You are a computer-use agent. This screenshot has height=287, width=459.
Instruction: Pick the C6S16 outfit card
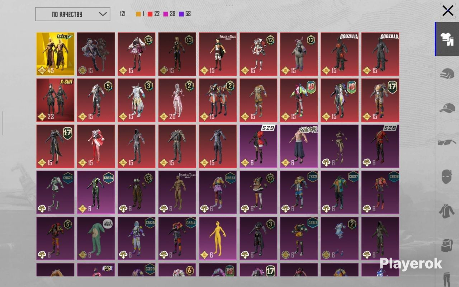tap(380, 192)
